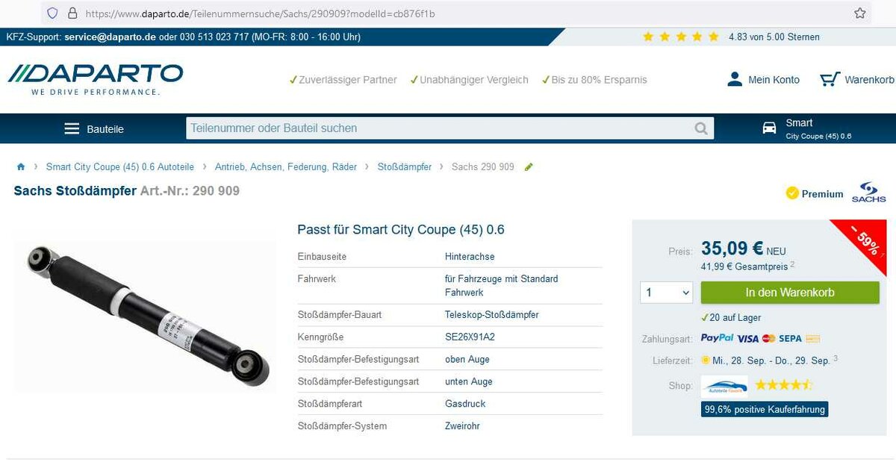Click the Hinterachse value
This screenshot has height=468, width=896.
pos(470,257)
